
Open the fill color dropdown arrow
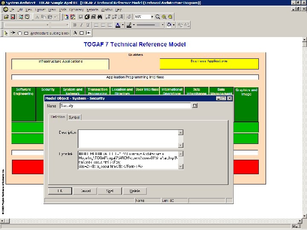[x=174, y=25]
